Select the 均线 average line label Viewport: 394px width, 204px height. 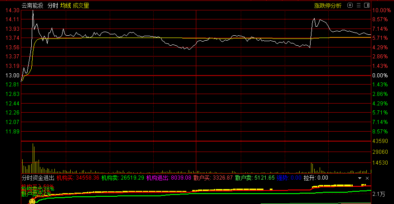[x=66, y=5]
